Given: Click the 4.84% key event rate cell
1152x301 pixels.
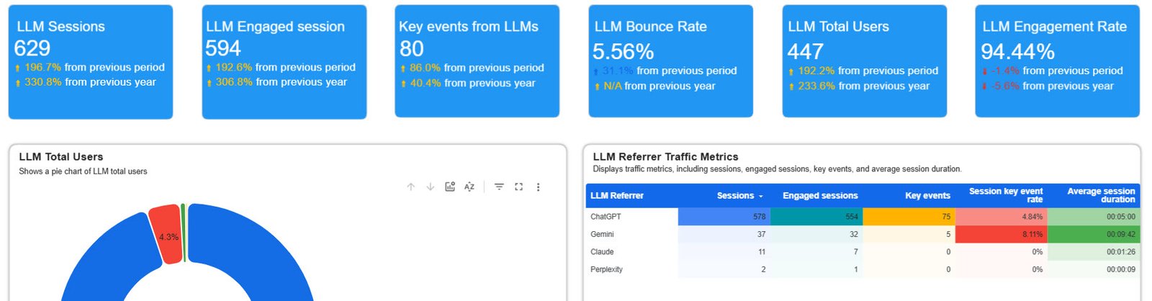Looking at the screenshot, I should tap(1001, 217).
